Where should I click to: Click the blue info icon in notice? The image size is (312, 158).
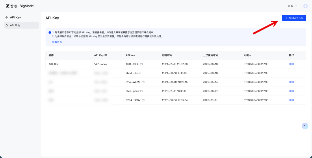pos(50,32)
